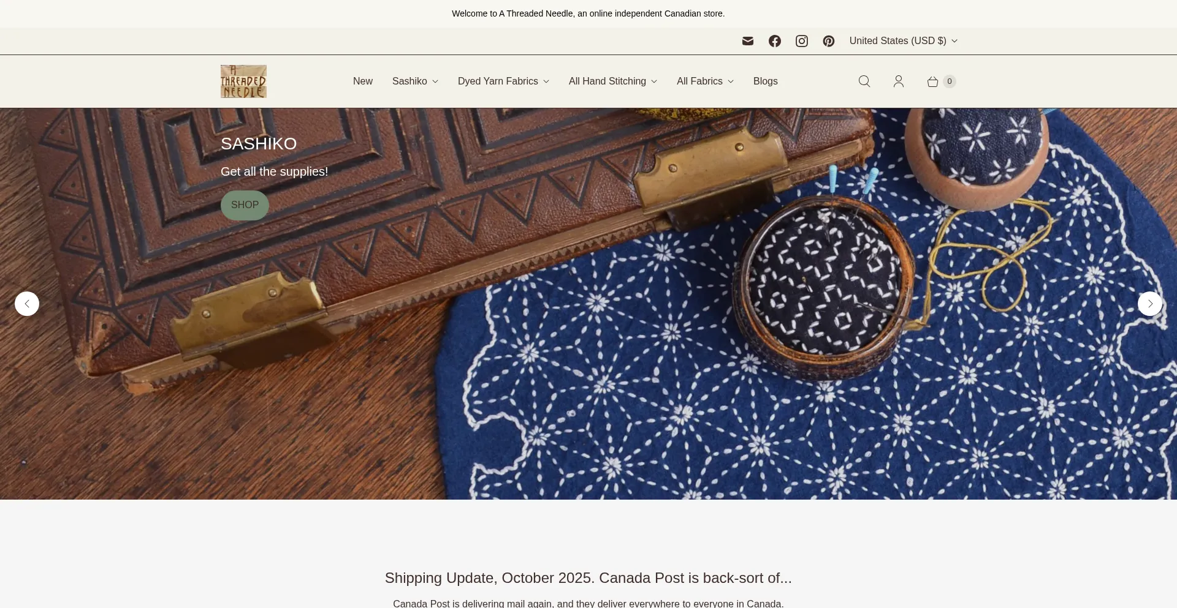Open the Shipping Update October 2025 heading

(x=588, y=578)
